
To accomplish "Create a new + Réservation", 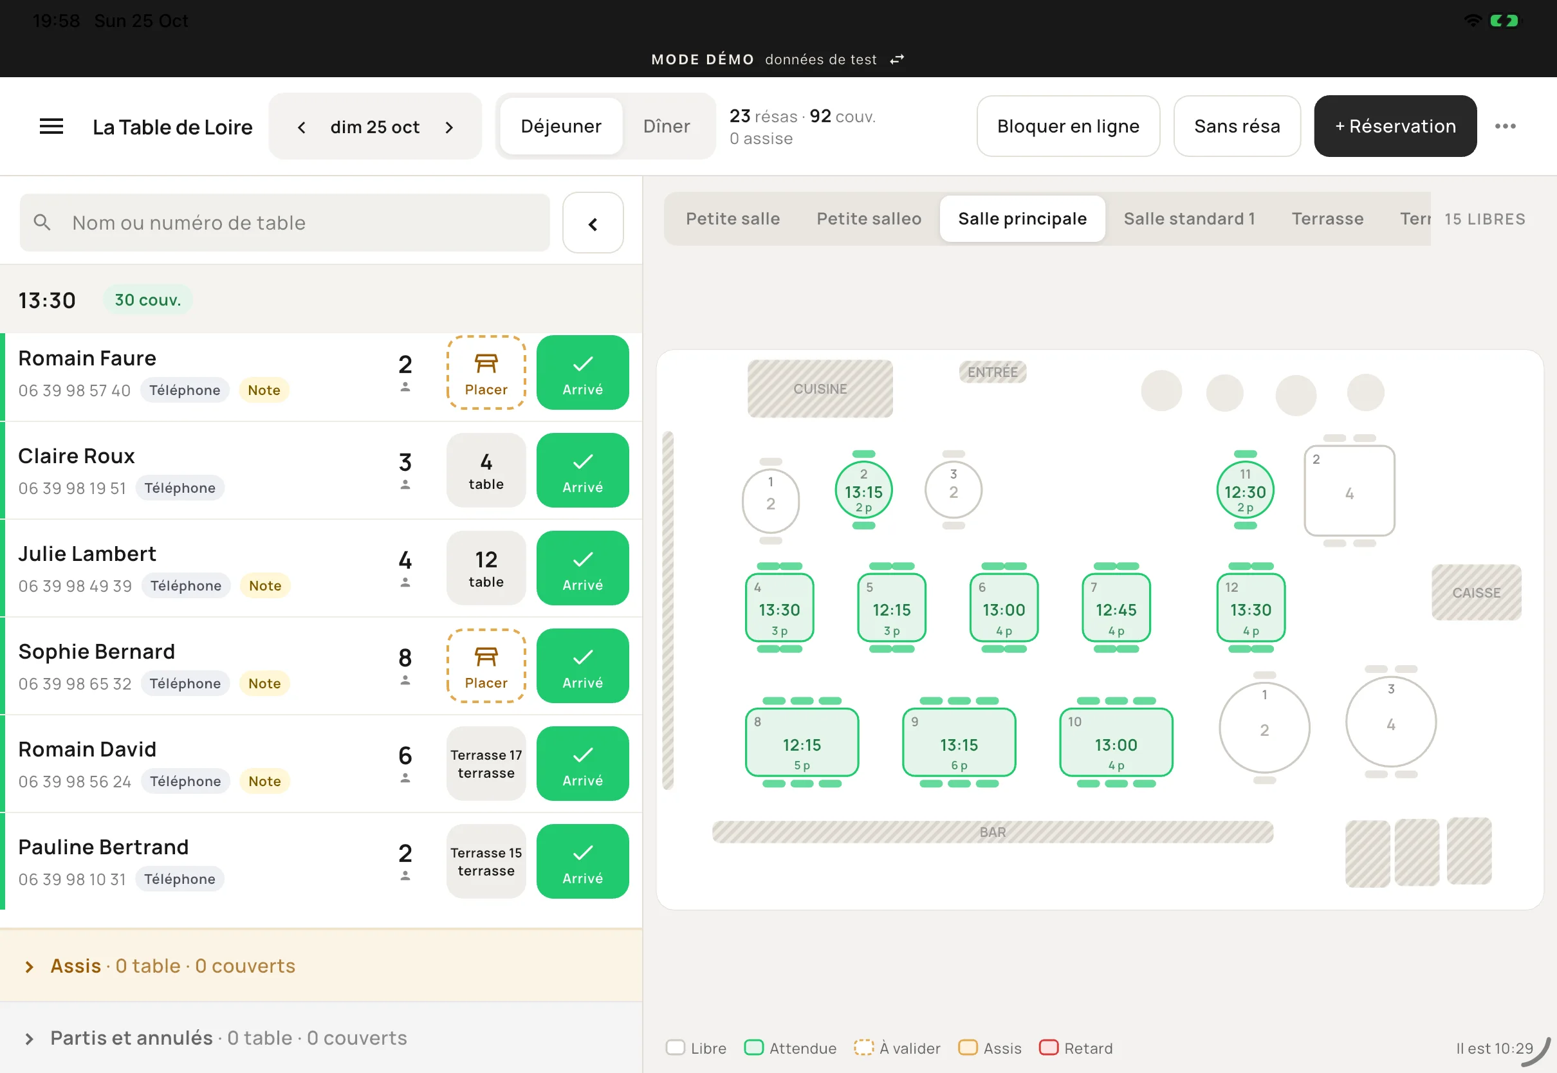I will (1395, 126).
